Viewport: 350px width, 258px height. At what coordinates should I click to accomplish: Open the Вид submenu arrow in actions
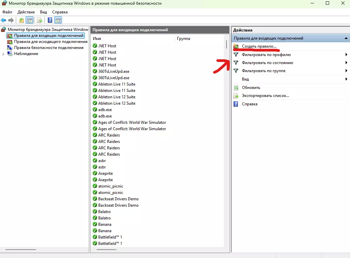pos(346,79)
